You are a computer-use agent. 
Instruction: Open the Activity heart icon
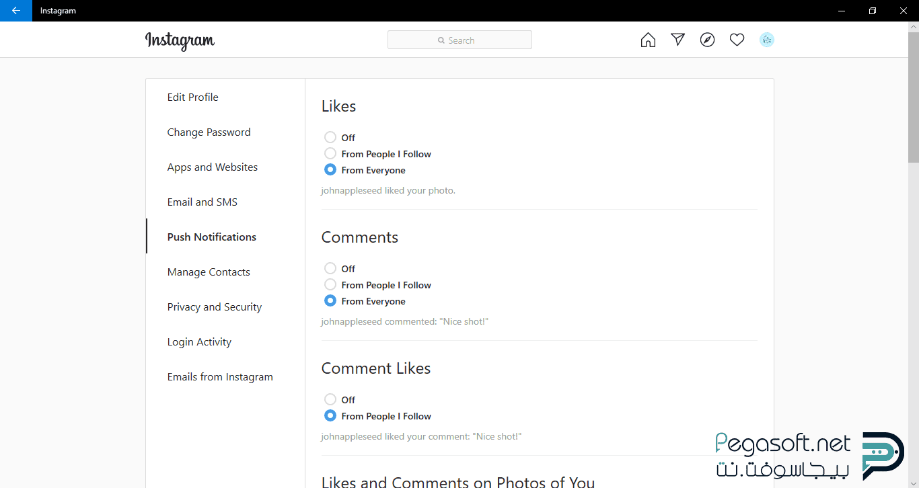[737, 40]
